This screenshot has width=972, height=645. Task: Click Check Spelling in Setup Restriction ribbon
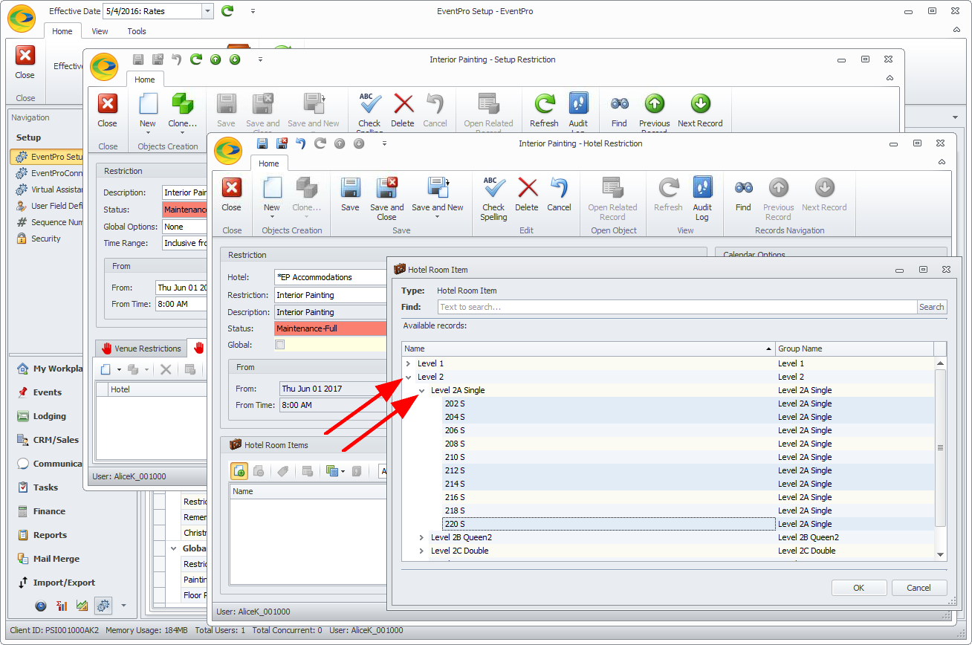369,114
